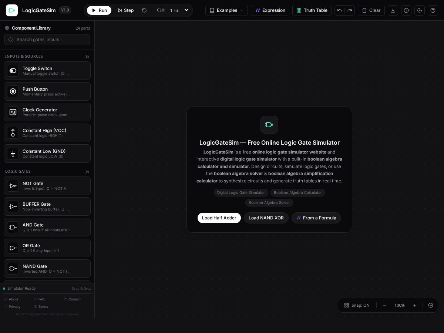Image resolution: width=444 pixels, height=333 pixels.
Task: Reset the simulation with the circular arrow
Action: point(144,10)
